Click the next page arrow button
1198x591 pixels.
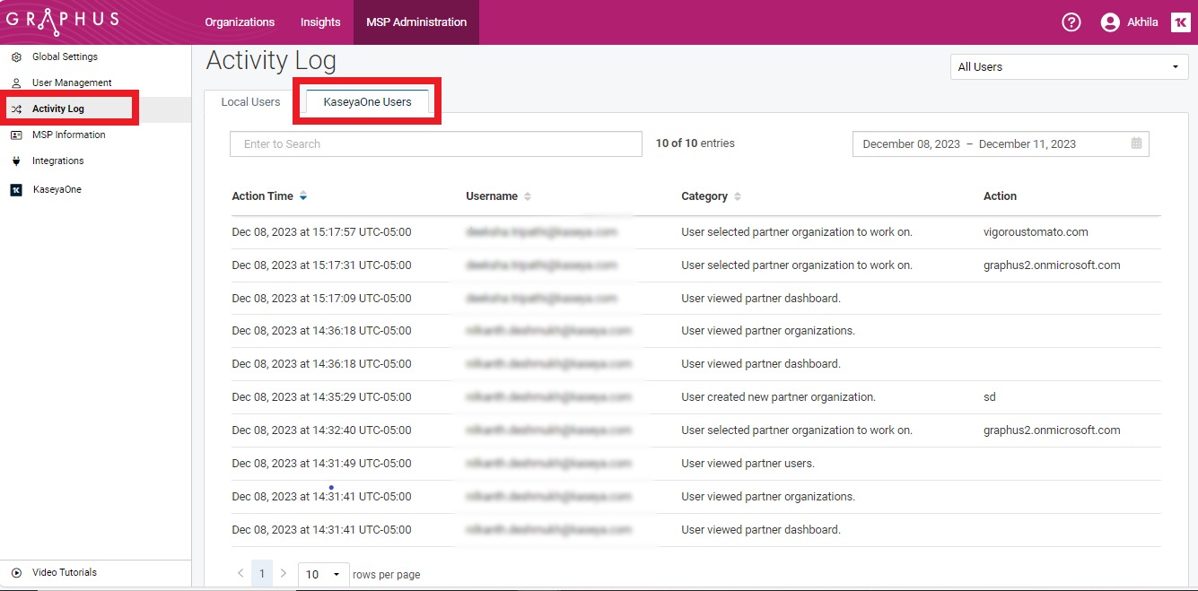tap(284, 573)
